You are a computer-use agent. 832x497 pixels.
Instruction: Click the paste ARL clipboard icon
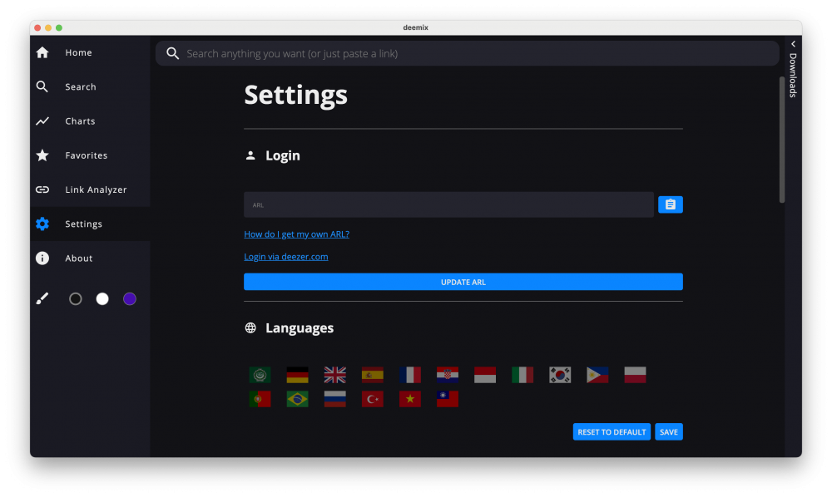670,204
